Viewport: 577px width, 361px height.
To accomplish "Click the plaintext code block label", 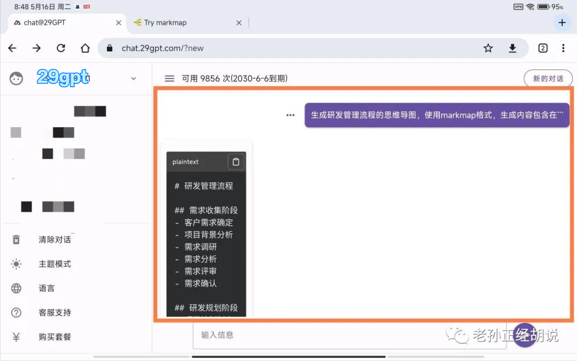I will pyautogui.click(x=185, y=162).
